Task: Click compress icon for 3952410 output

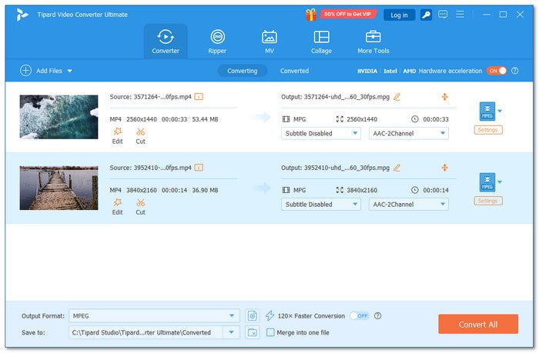Action: pyautogui.click(x=444, y=168)
